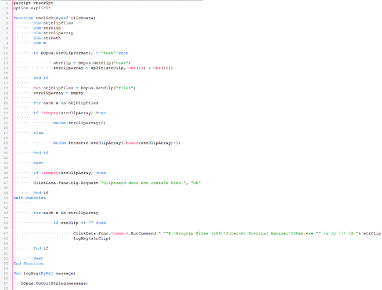Screen dimensions: 382x290
Task: Click 'strClip = DOpus.GetClip("text")' statement
Action: (x=92, y=63)
